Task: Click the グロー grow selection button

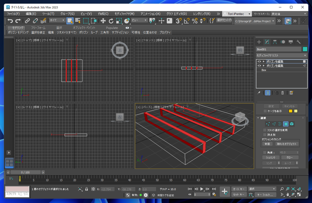Action: pyautogui.click(x=289, y=157)
